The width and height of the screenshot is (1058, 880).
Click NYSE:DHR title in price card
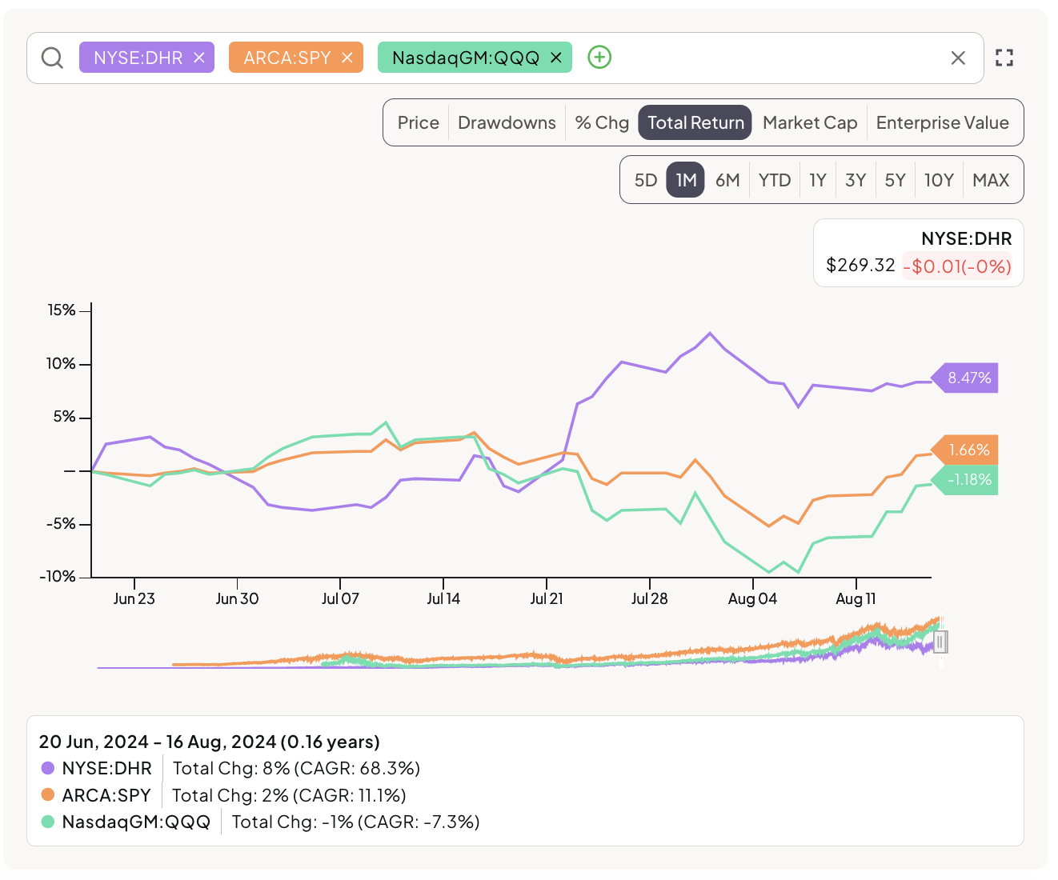pos(967,238)
